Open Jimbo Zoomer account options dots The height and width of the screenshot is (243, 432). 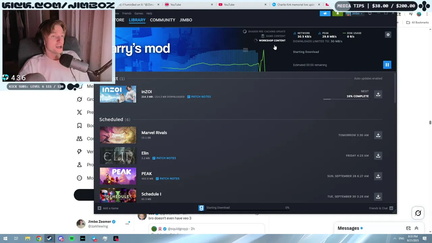pos(127,223)
